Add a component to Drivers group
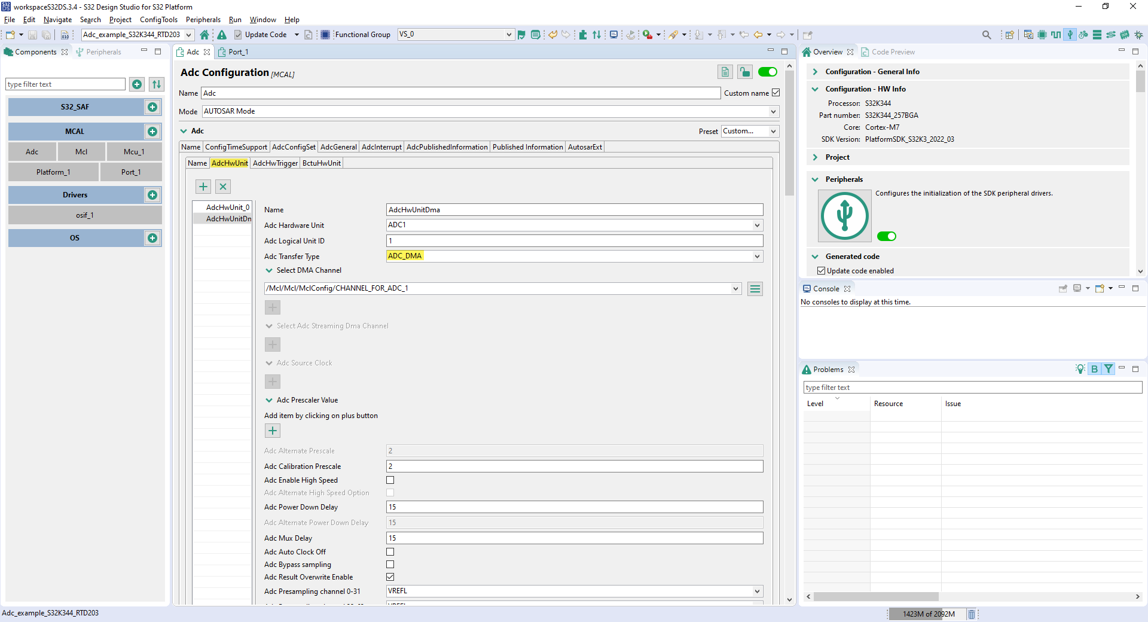 pos(152,195)
